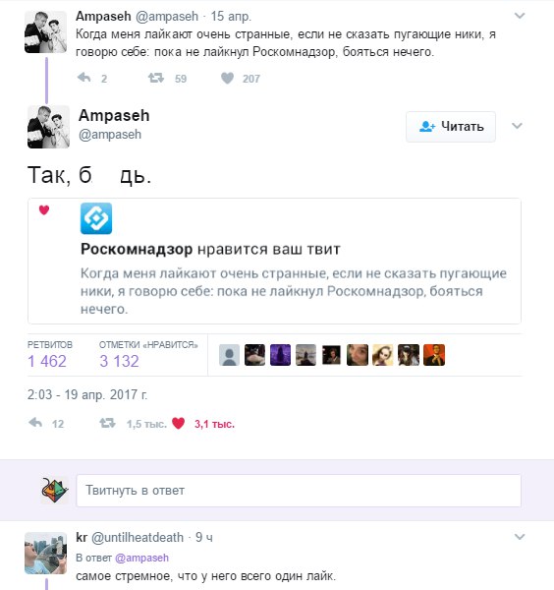Retweet the main tweet showing 1,5 тыс.

(107, 423)
